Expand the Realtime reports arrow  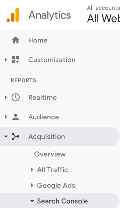point(6,97)
